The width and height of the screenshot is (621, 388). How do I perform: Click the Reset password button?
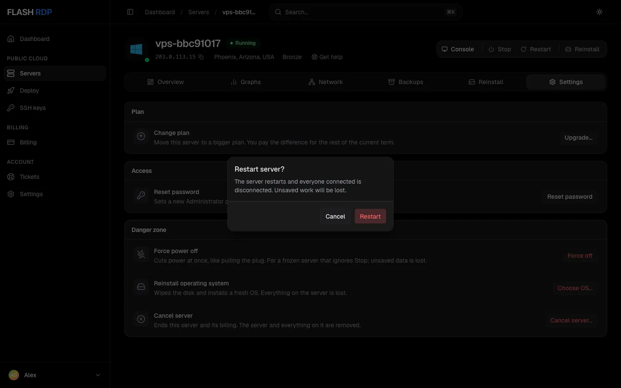570,197
